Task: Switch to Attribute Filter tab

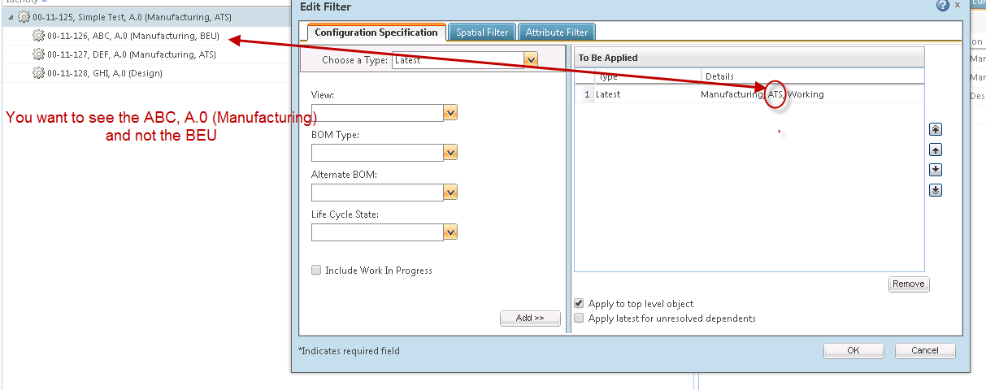Action: click(x=557, y=32)
